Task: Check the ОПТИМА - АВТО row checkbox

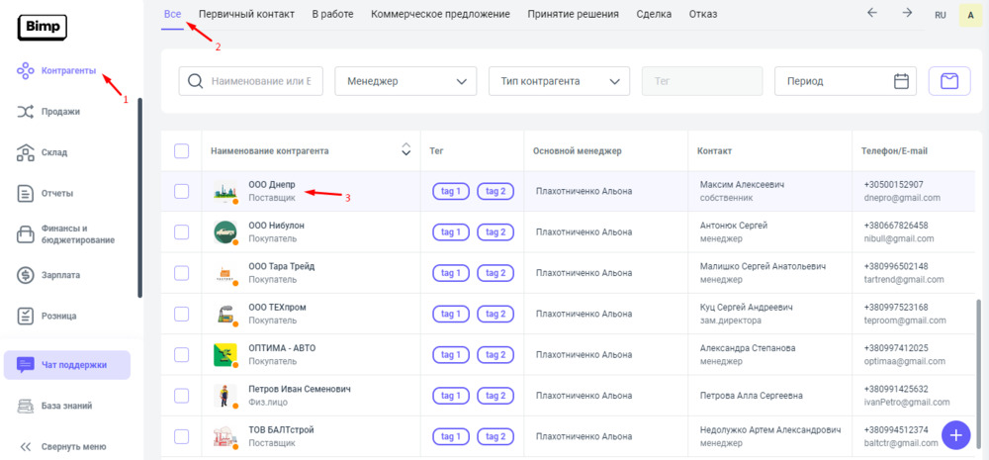Action: [181, 354]
